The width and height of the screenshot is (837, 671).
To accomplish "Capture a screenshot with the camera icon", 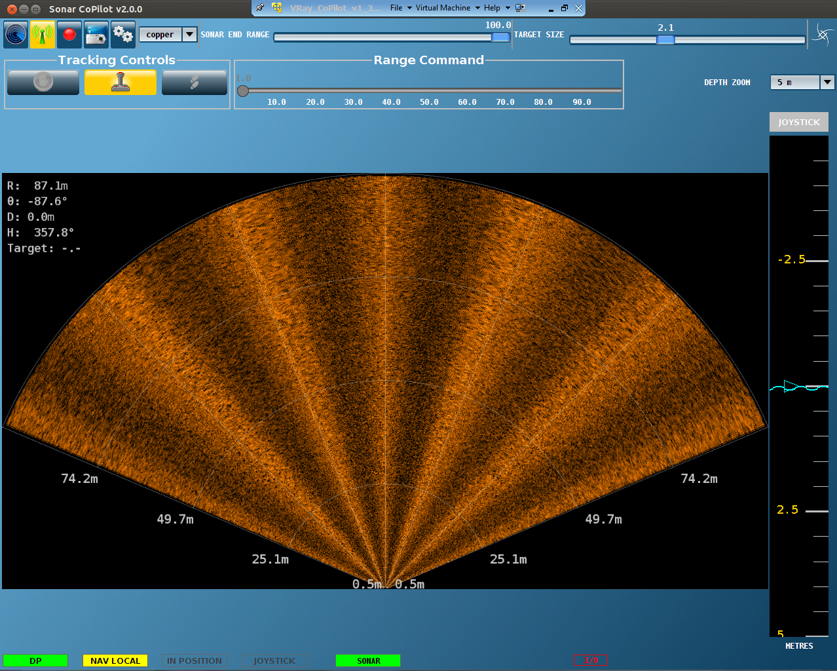I will (x=96, y=34).
